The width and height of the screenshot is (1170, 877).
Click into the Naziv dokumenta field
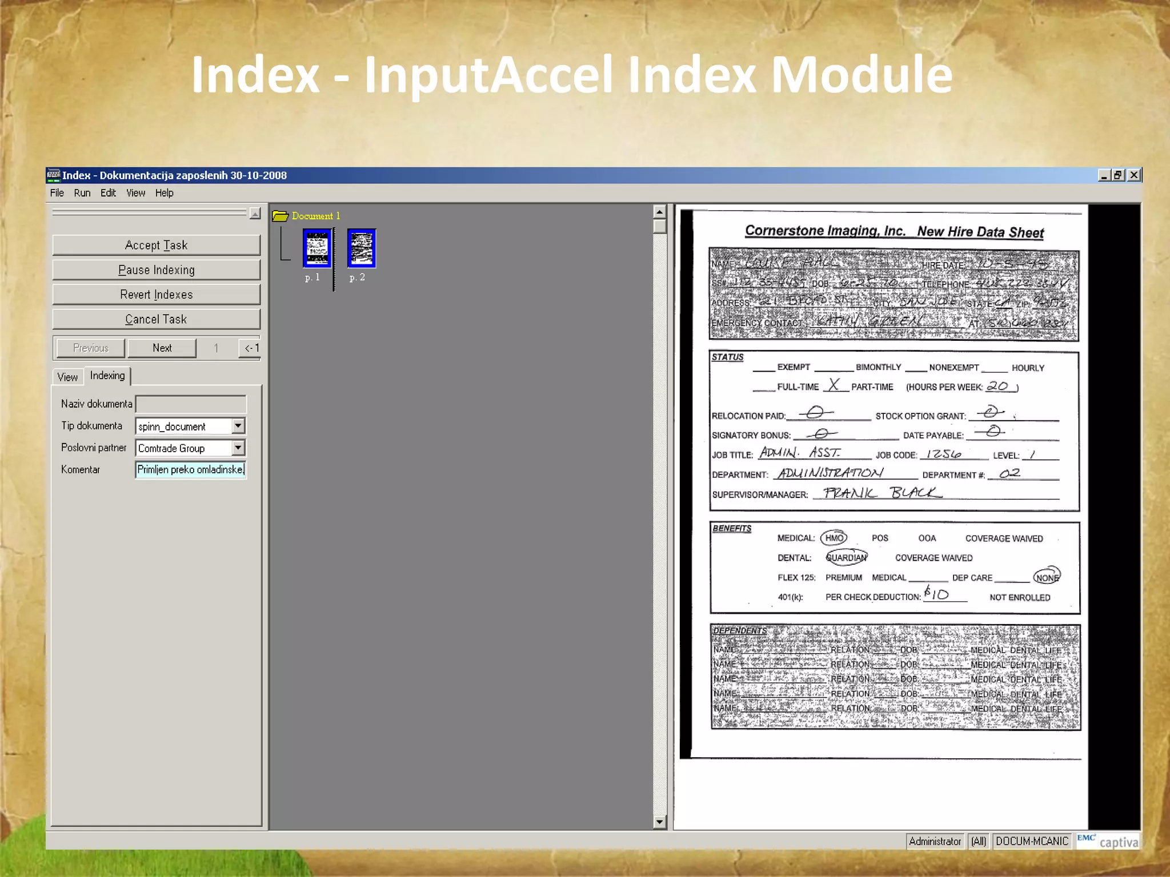(191, 404)
